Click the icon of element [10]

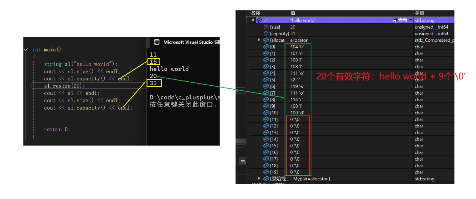pos(266,113)
